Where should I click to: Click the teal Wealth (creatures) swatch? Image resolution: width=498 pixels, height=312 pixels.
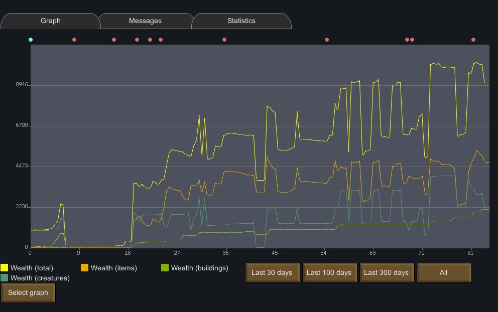click(4, 278)
